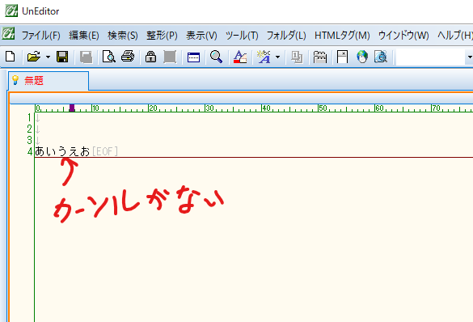The width and height of the screenshot is (473, 322).
Task: Click the greyed page number icon
Action: click(x=297, y=57)
